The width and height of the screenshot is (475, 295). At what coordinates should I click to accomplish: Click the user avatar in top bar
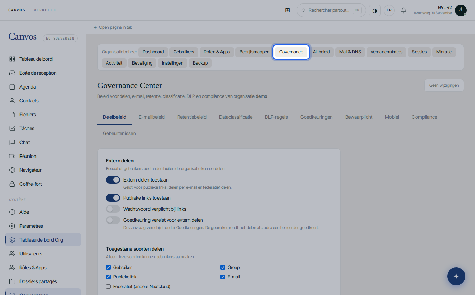[461, 10]
